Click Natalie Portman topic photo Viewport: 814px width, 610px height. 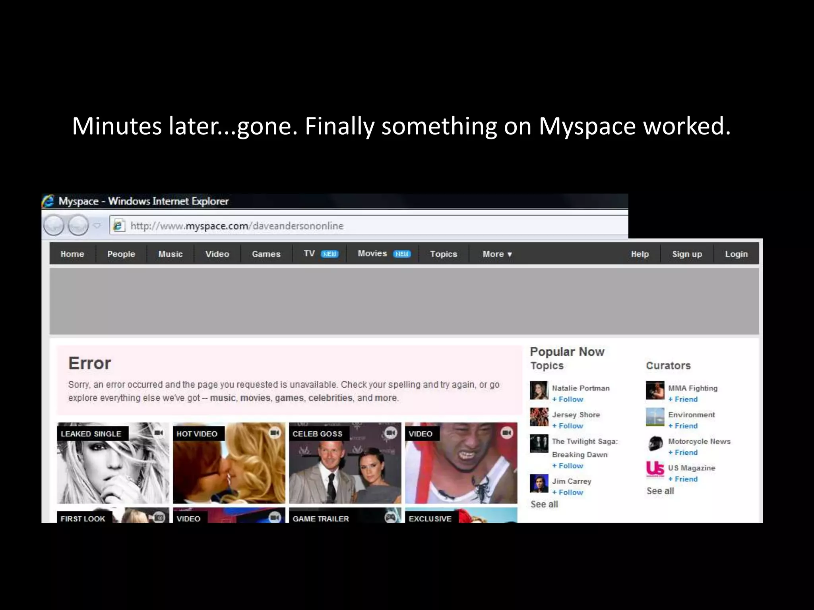(539, 390)
